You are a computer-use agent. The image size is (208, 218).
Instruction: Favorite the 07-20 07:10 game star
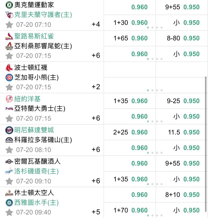click(9, 25)
